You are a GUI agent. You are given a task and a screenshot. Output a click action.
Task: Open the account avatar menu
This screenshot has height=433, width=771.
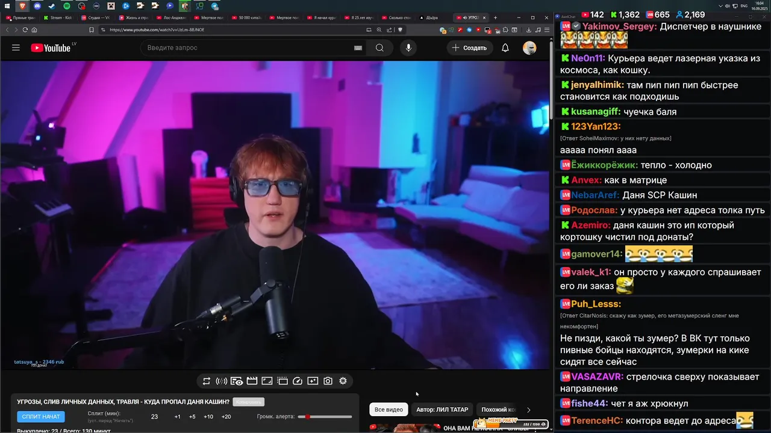(x=529, y=48)
